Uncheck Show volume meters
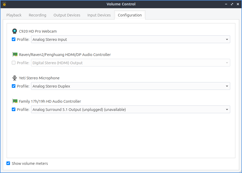The height and width of the screenshot is (173, 242). coord(8,164)
